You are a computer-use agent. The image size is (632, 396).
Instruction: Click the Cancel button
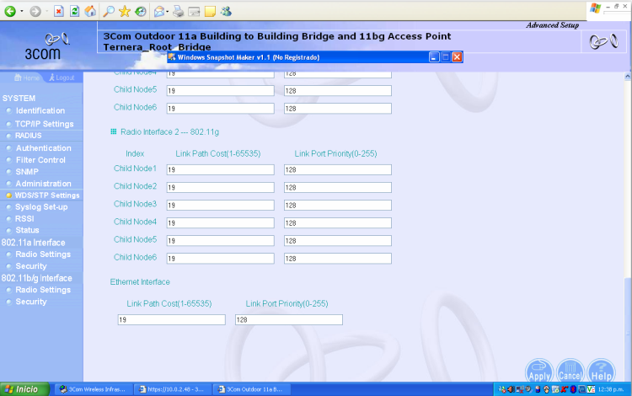click(569, 371)
